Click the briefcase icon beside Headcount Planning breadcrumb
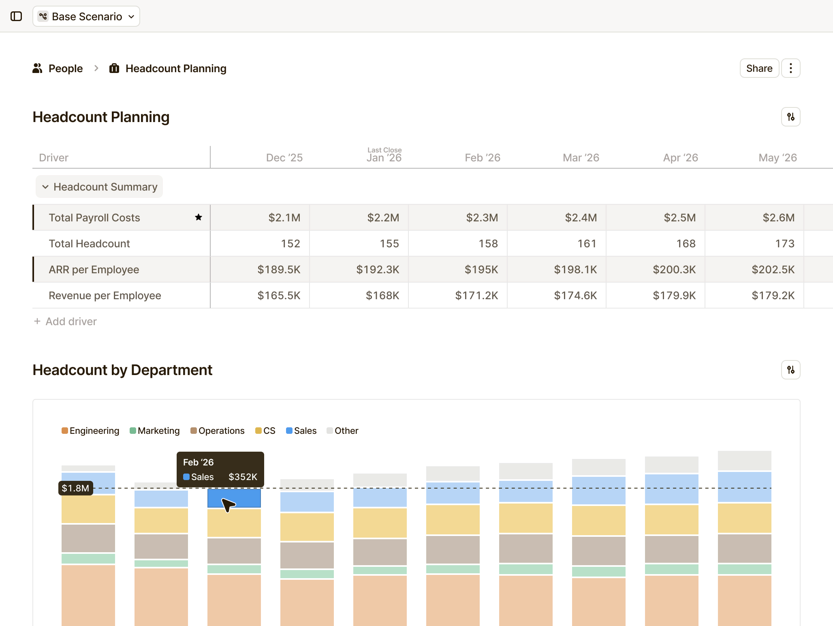The width and height of the screenshot is (833, 626). (114, 68)
